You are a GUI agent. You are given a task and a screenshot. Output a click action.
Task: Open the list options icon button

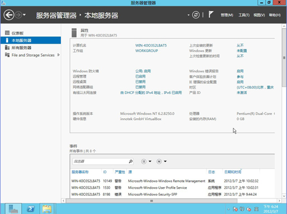coord(143,161)
